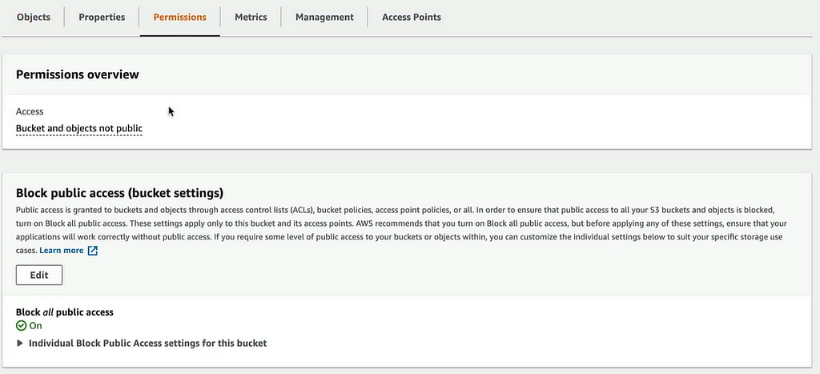The width and height of the screenshot is (820, 374).
Task: Select the Permissions tab
Action: point(180,18)
